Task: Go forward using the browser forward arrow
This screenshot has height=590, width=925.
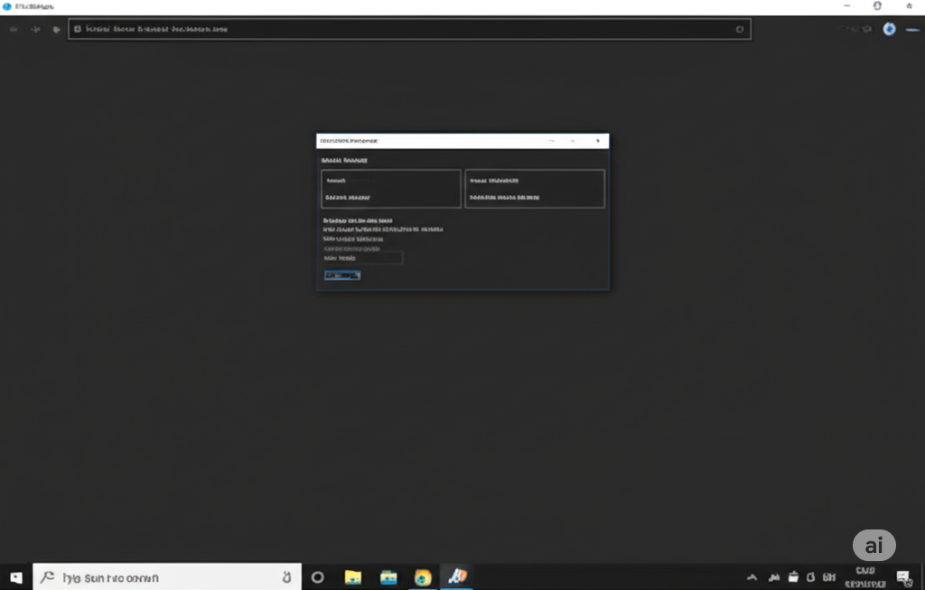Action: (35, 29)
